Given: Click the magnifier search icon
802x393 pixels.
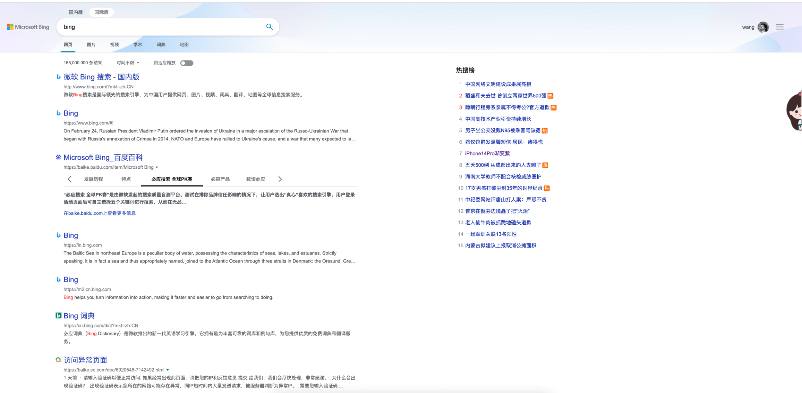Looking at the screenshot, I should [x=269, y=27].
